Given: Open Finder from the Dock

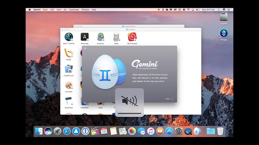Looking at the screenshot, I should (x=39, y=131).
